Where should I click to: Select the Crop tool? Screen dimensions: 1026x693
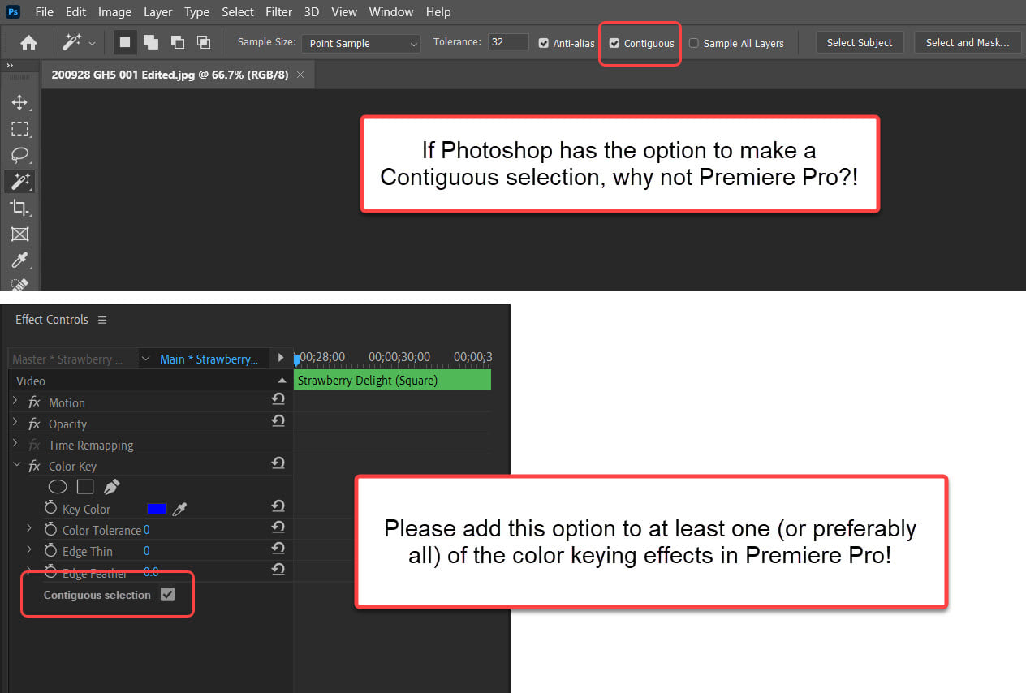[20, 208]
